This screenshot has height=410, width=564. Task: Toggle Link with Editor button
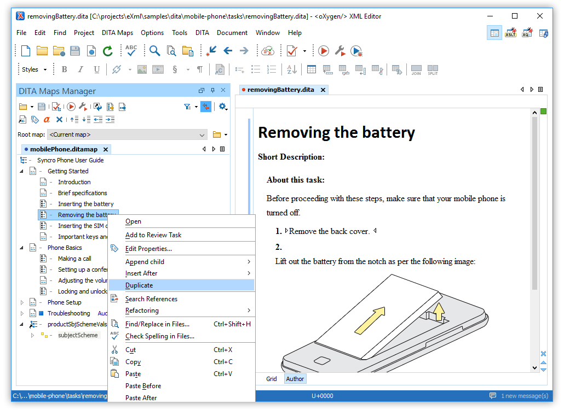[206, 107]
